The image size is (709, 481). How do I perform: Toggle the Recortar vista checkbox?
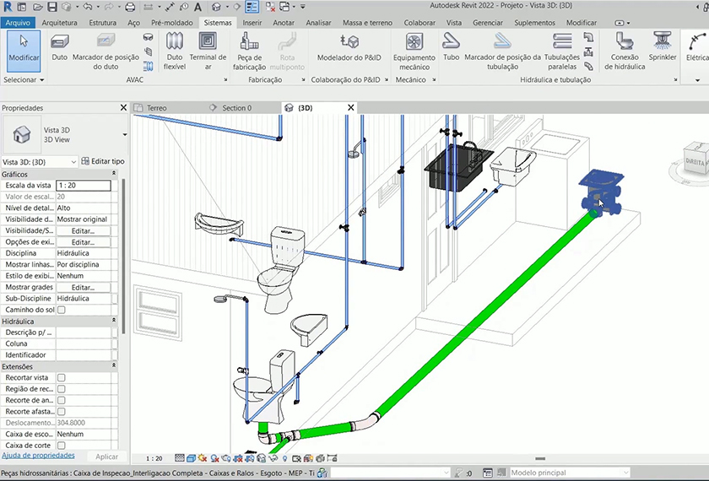click(61, 377)
